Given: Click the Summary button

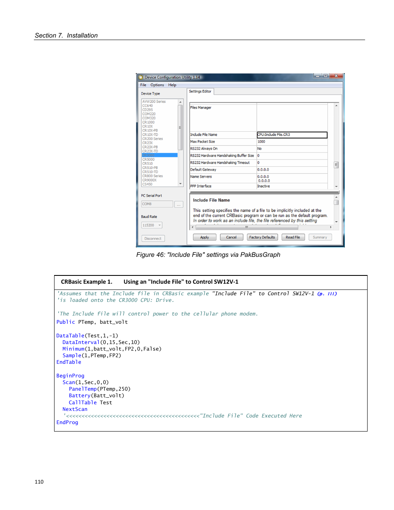Looking at the screenshot, I should (x=320, y=237).
